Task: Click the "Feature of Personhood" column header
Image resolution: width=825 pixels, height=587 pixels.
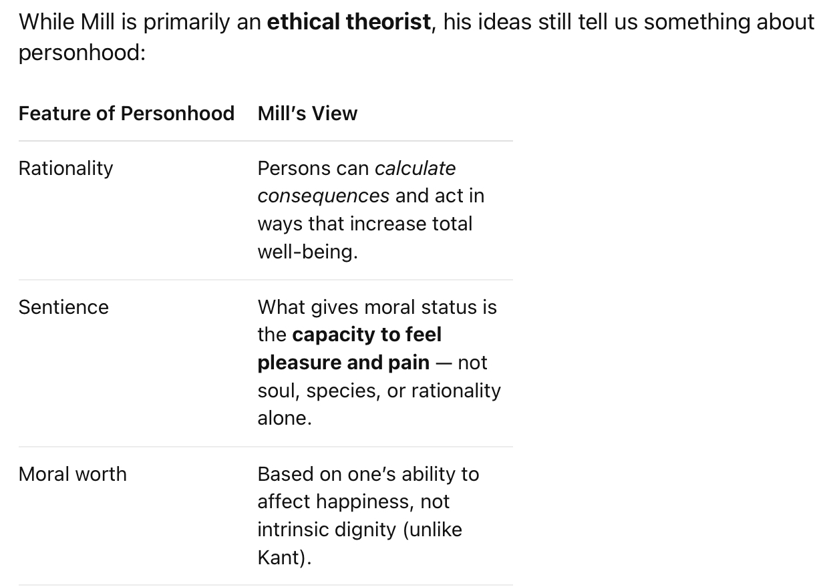Action: [126, 114]
